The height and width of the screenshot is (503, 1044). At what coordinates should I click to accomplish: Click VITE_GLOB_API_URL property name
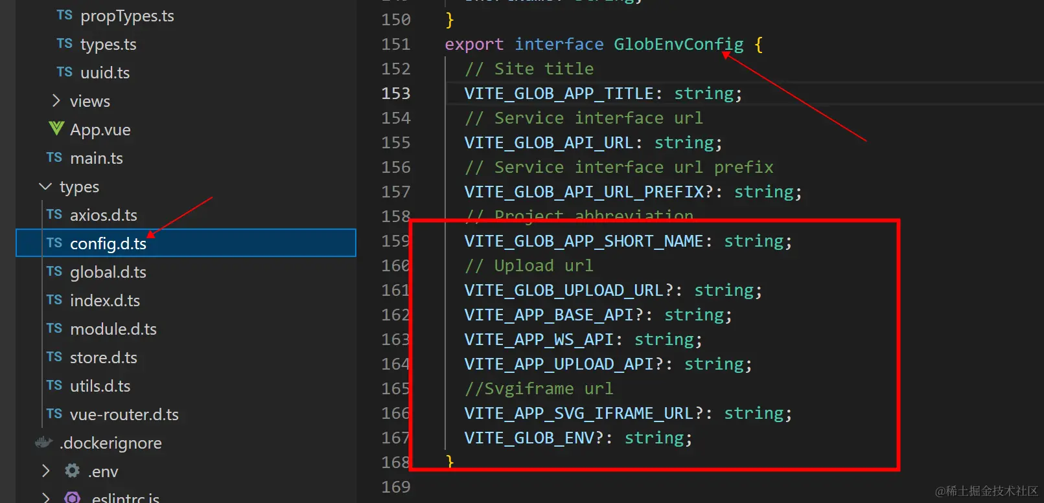point(549,142)
